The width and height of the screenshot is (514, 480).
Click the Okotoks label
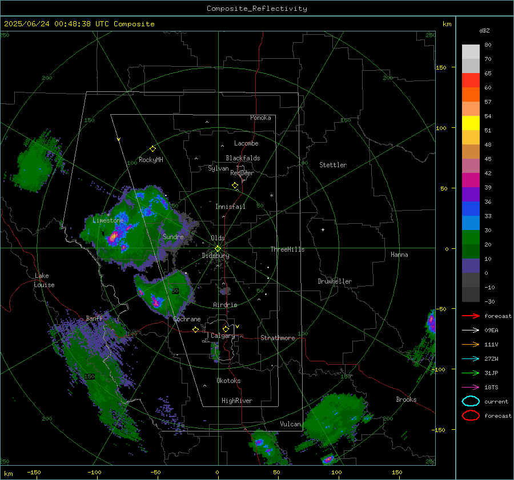pyautogui.click(x=228, y=381)
